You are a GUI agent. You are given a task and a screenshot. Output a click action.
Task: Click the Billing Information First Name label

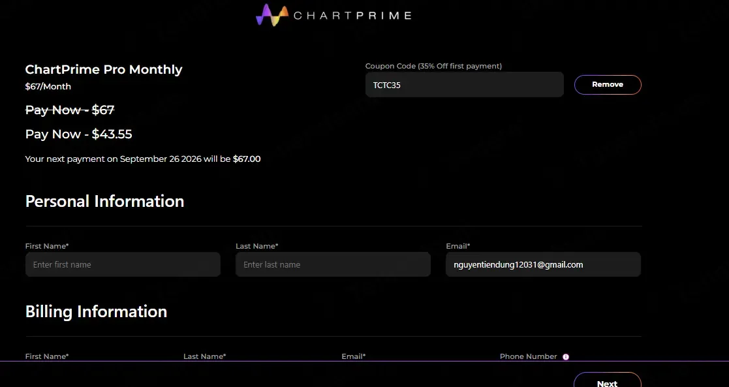coord(47,356)
